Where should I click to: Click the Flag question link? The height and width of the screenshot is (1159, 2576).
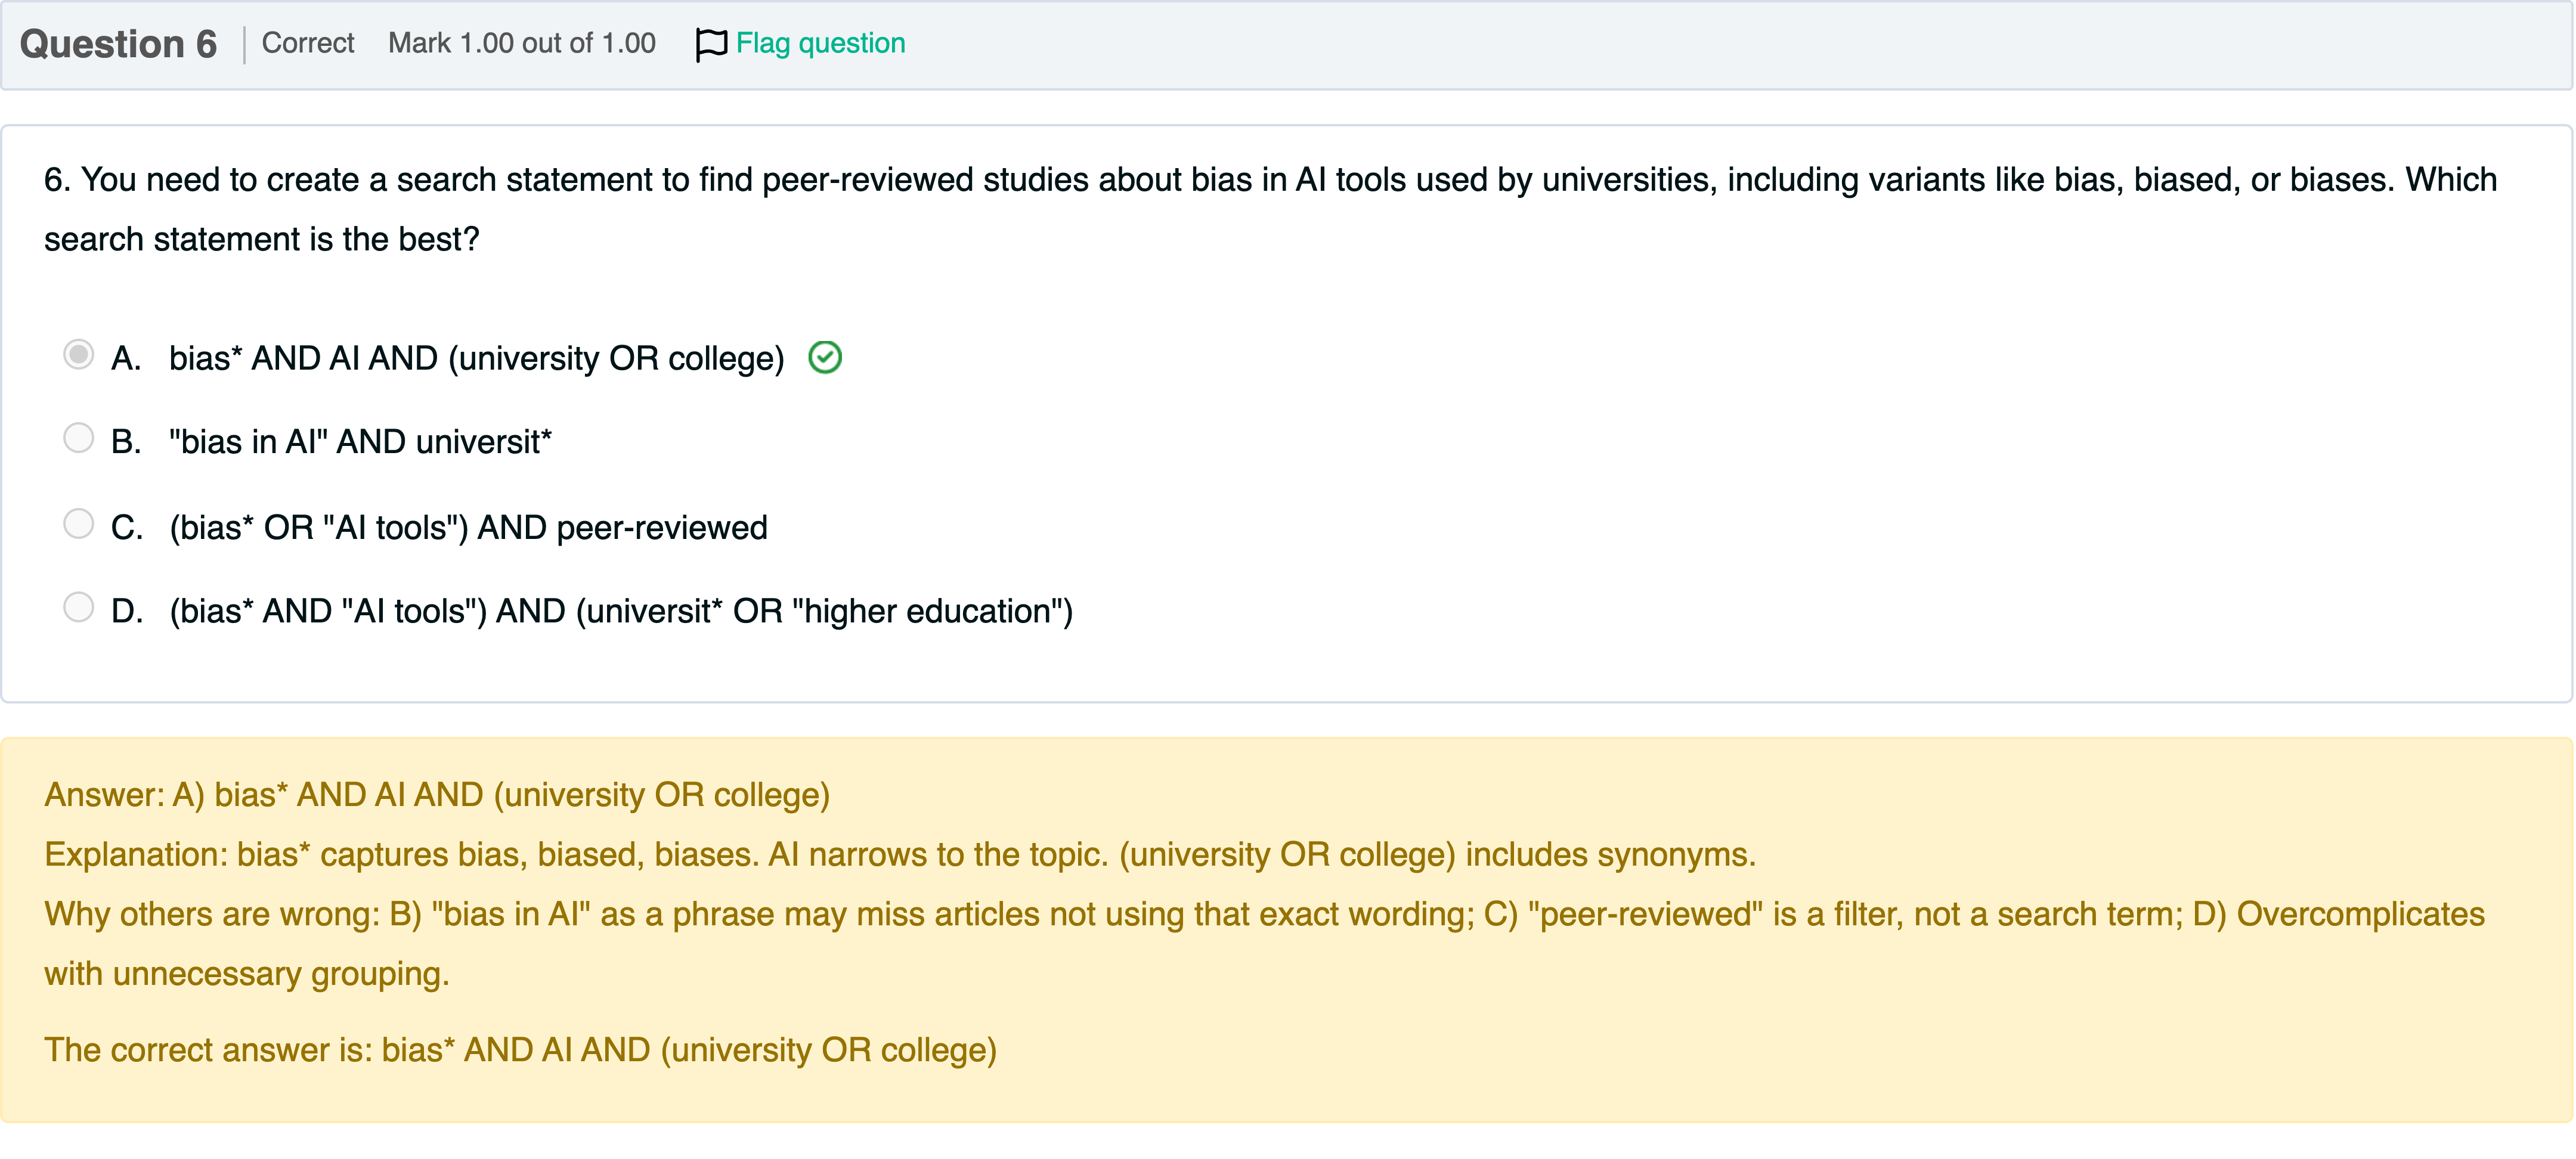pyautogui.click(x=820, y=43)
